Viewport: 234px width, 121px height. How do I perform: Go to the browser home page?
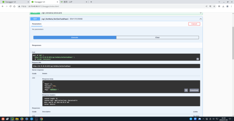point(14,6)
